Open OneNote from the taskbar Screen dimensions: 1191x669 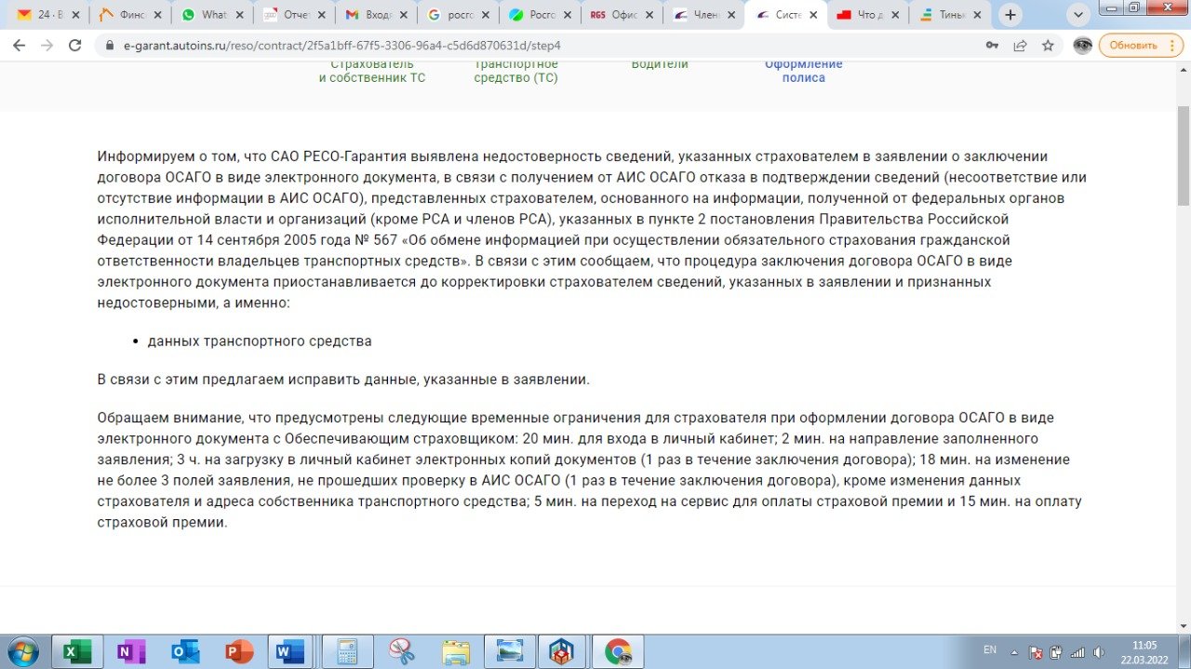pyautogui.click(x=130, y=651)
